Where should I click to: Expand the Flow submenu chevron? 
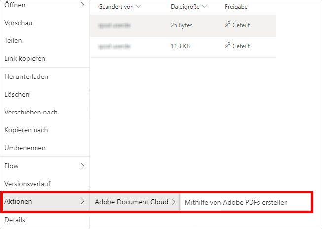click(82, 166)
